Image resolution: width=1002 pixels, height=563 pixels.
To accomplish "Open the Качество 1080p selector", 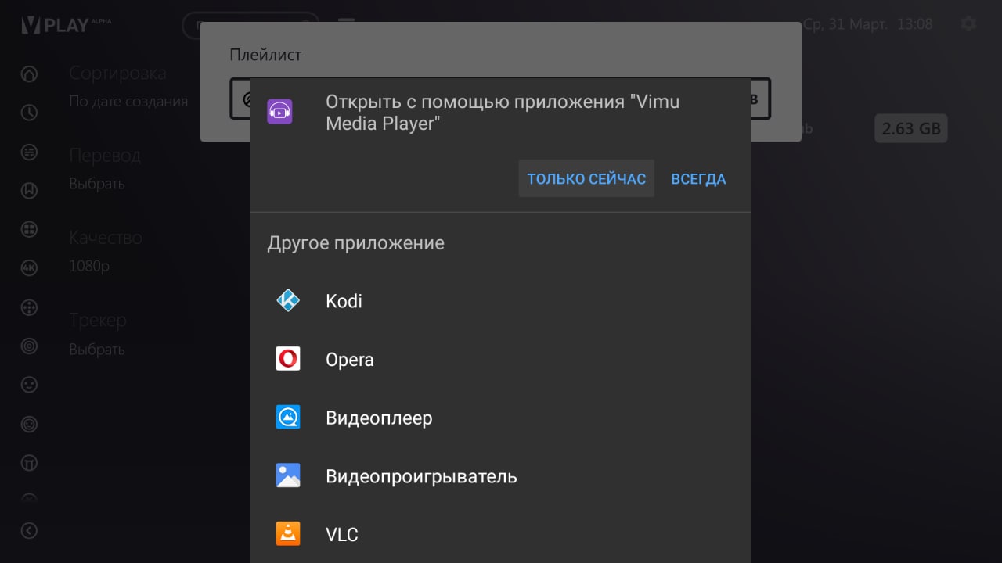I will click(106, 252).
